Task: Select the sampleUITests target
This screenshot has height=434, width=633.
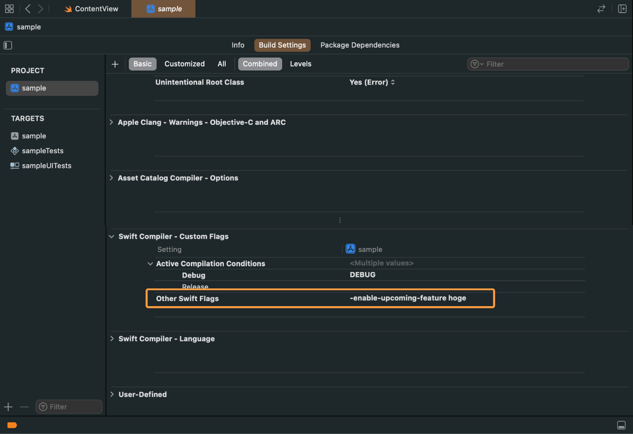Action: tap(47, 165)
